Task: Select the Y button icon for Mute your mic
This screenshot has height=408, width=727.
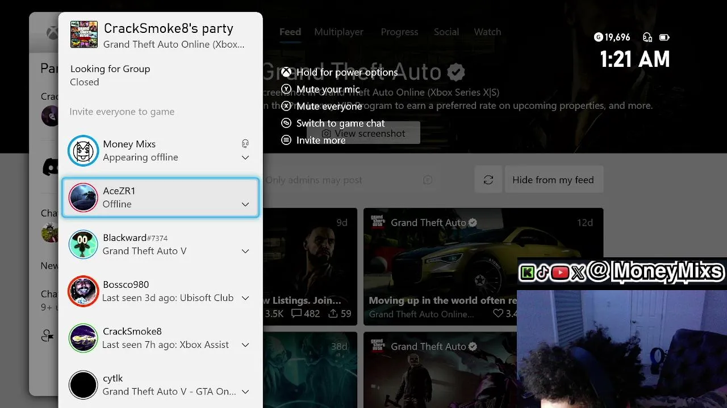Action: [x=286, y=89]
